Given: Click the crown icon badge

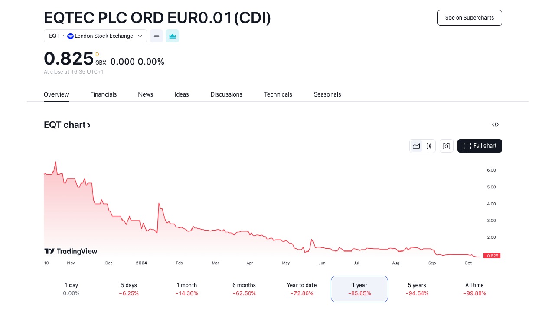Looking at the screenshot, I should click(x=172, y=36).
